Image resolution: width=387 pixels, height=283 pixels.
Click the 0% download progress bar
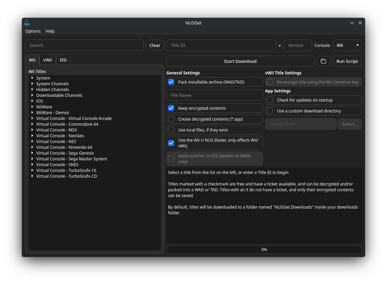point(264,249)
